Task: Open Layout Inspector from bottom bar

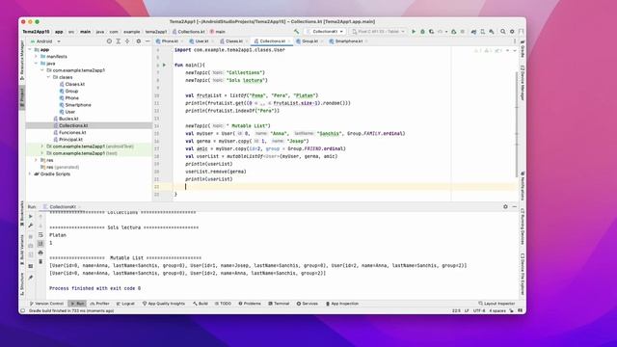Action: point(496,304)
